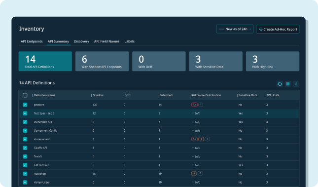Filter by With Sensitive Data card
This screenshot has width=318, height=187.
coord(216,61)
